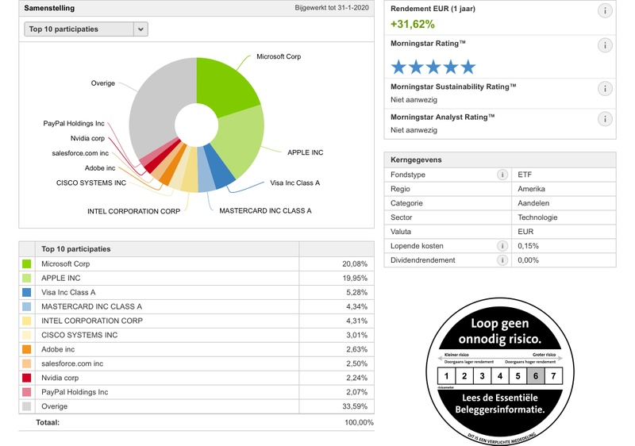635x446 pixels.
Task: Click the PayPal Holdings Inc chart label
Action: pyautogui.click(x=74, y=124)
